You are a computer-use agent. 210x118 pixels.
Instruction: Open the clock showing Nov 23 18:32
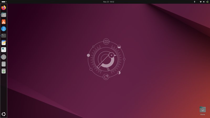tap(108, 2)
